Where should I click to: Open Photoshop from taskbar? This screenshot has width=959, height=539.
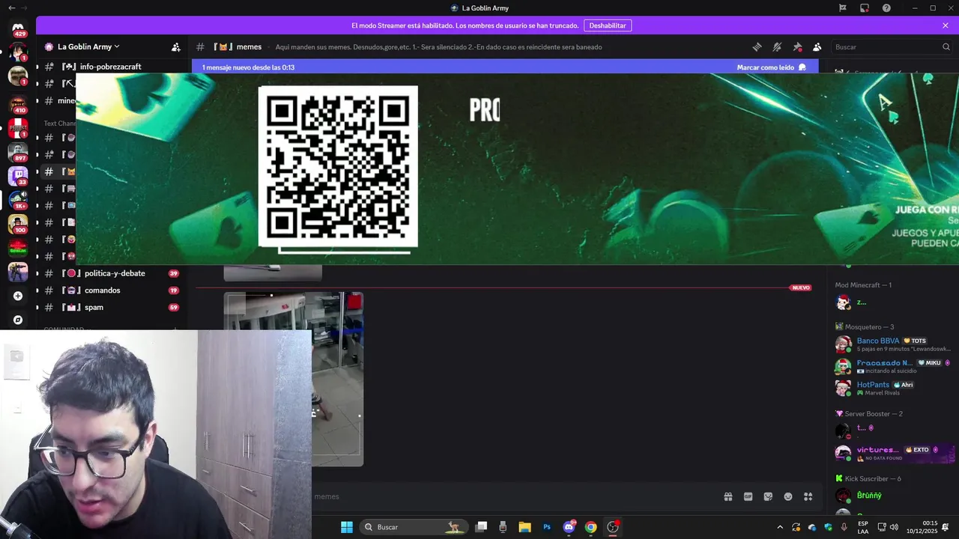coord(547,527)
